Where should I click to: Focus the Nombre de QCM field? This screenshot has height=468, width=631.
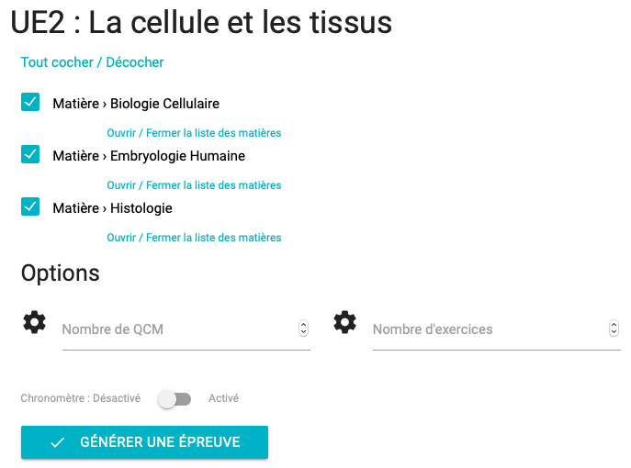(x=179, y=329)
